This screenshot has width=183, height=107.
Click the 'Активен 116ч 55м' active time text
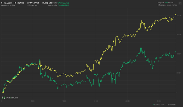(x=8, y=5)
